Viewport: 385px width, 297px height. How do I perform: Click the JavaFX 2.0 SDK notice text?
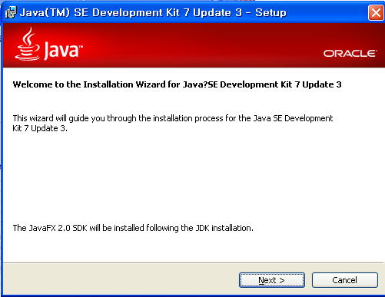[x=133, y=228]
